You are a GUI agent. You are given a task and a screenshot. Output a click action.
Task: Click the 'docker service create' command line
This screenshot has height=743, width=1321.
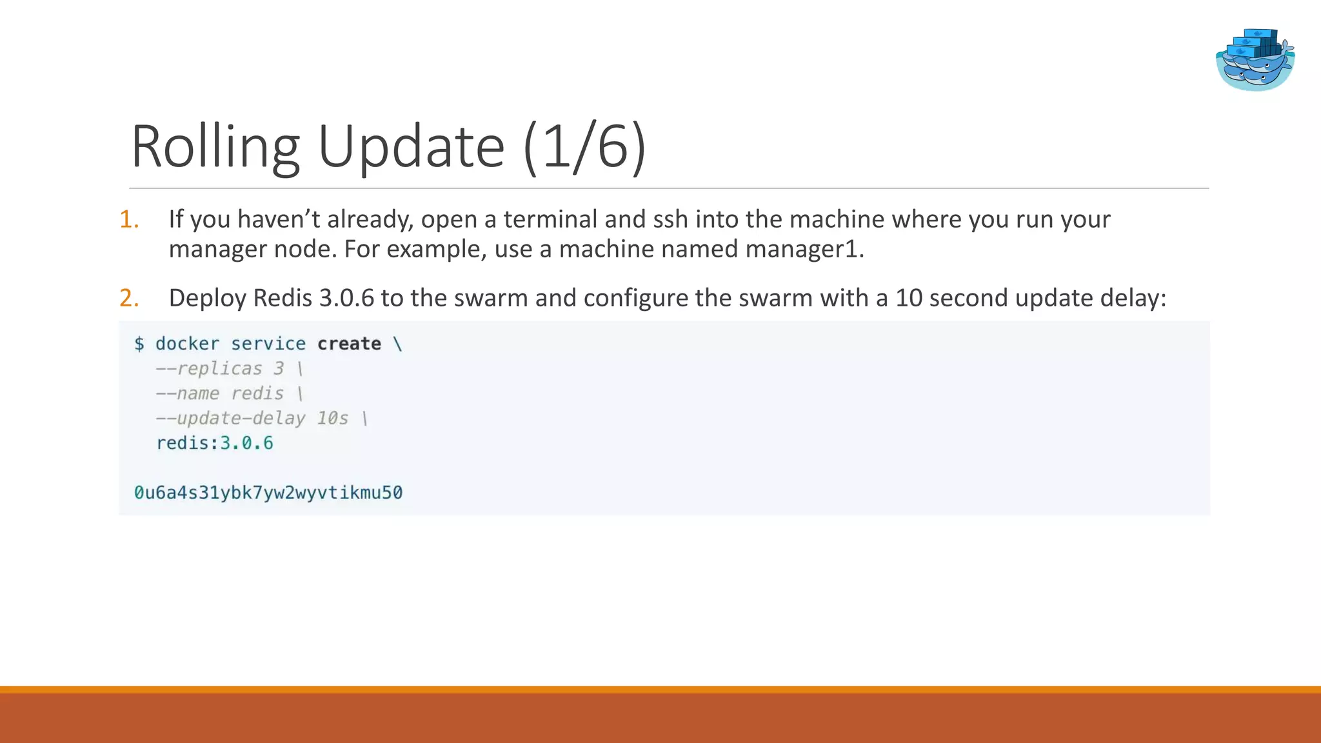(268, 344)
